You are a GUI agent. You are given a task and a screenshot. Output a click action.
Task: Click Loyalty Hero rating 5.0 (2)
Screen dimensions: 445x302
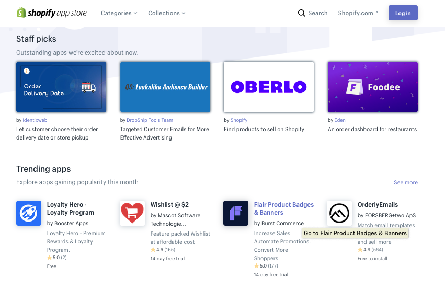point(57,258)
